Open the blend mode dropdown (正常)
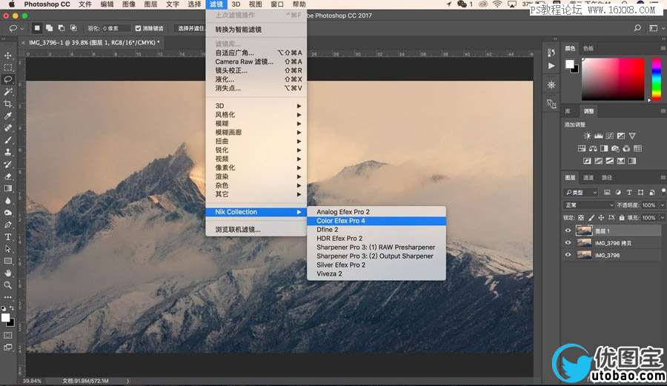Viewport: 667px width, 386px height. (x=588, y=205)
